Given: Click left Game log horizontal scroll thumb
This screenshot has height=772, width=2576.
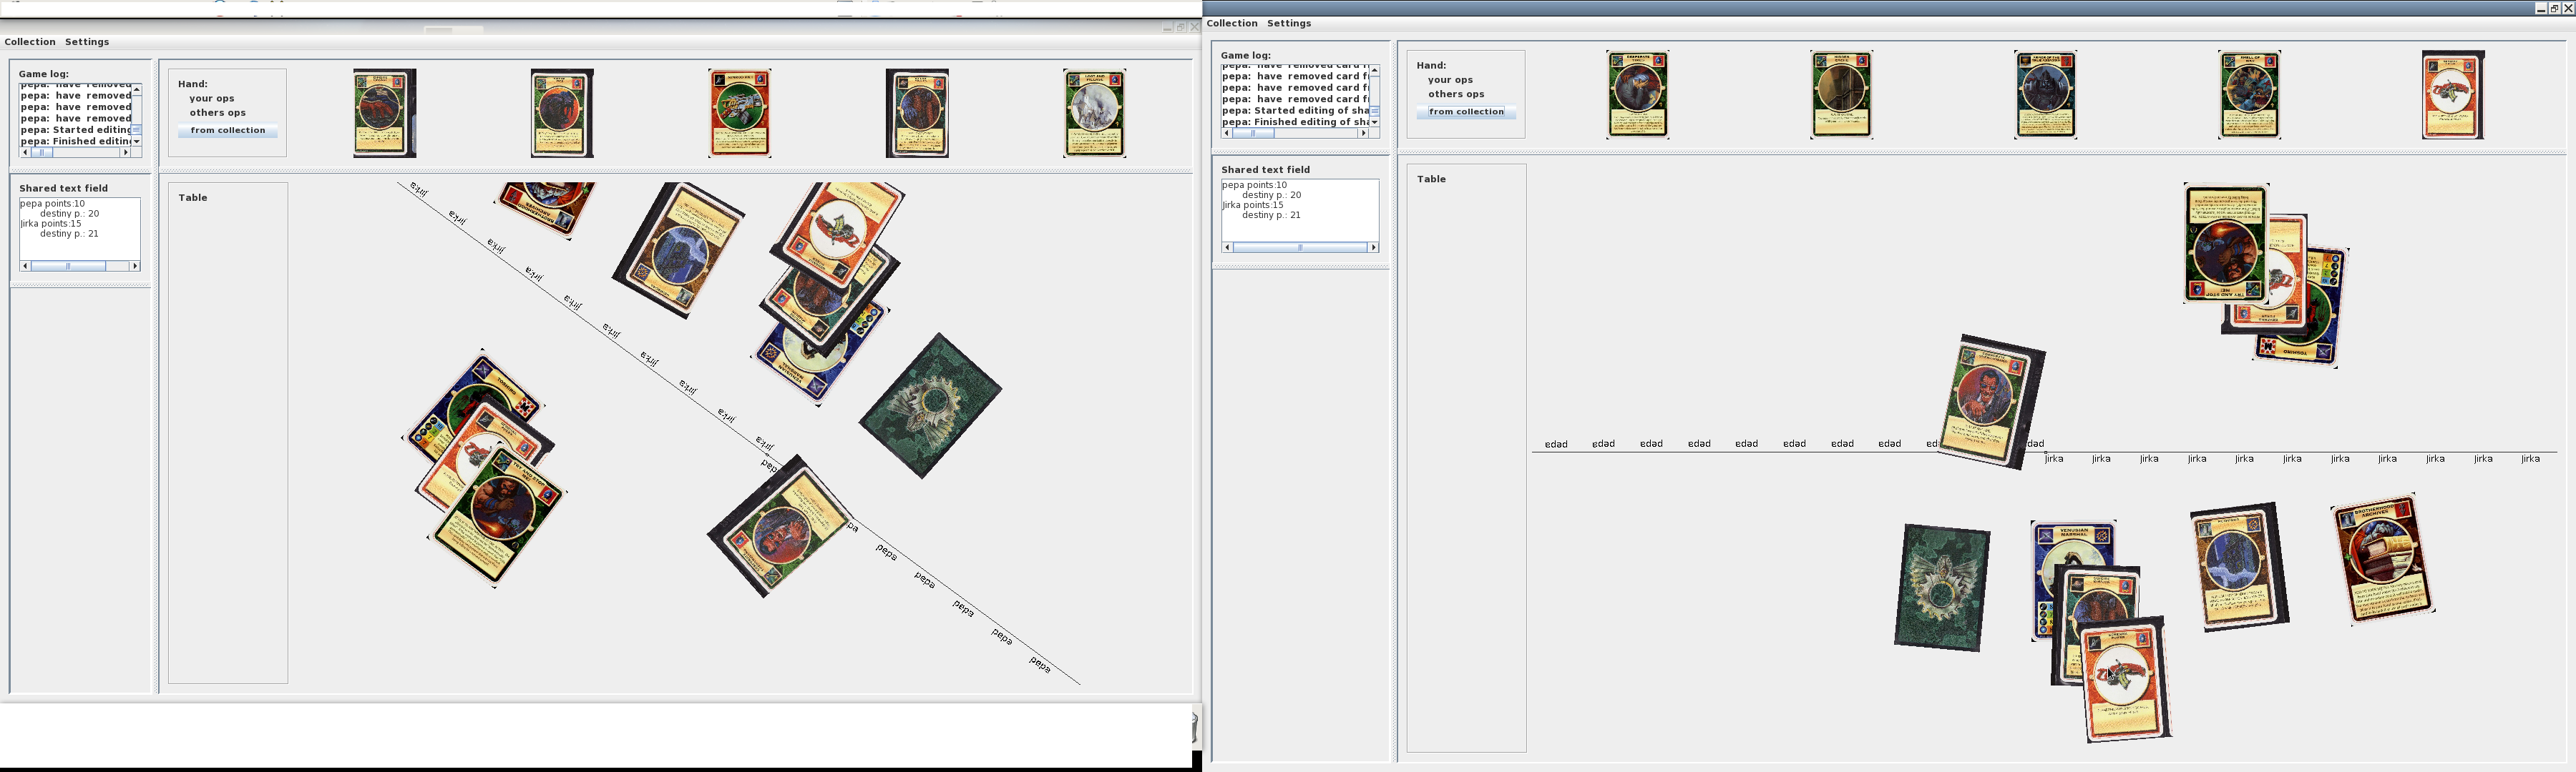Looking at the screenshot, I should tap(41, 153).
